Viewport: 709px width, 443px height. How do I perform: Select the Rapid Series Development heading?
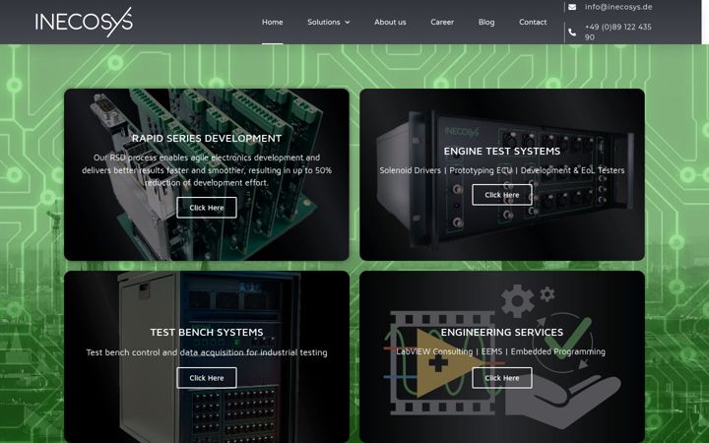[x=207, y=139]
